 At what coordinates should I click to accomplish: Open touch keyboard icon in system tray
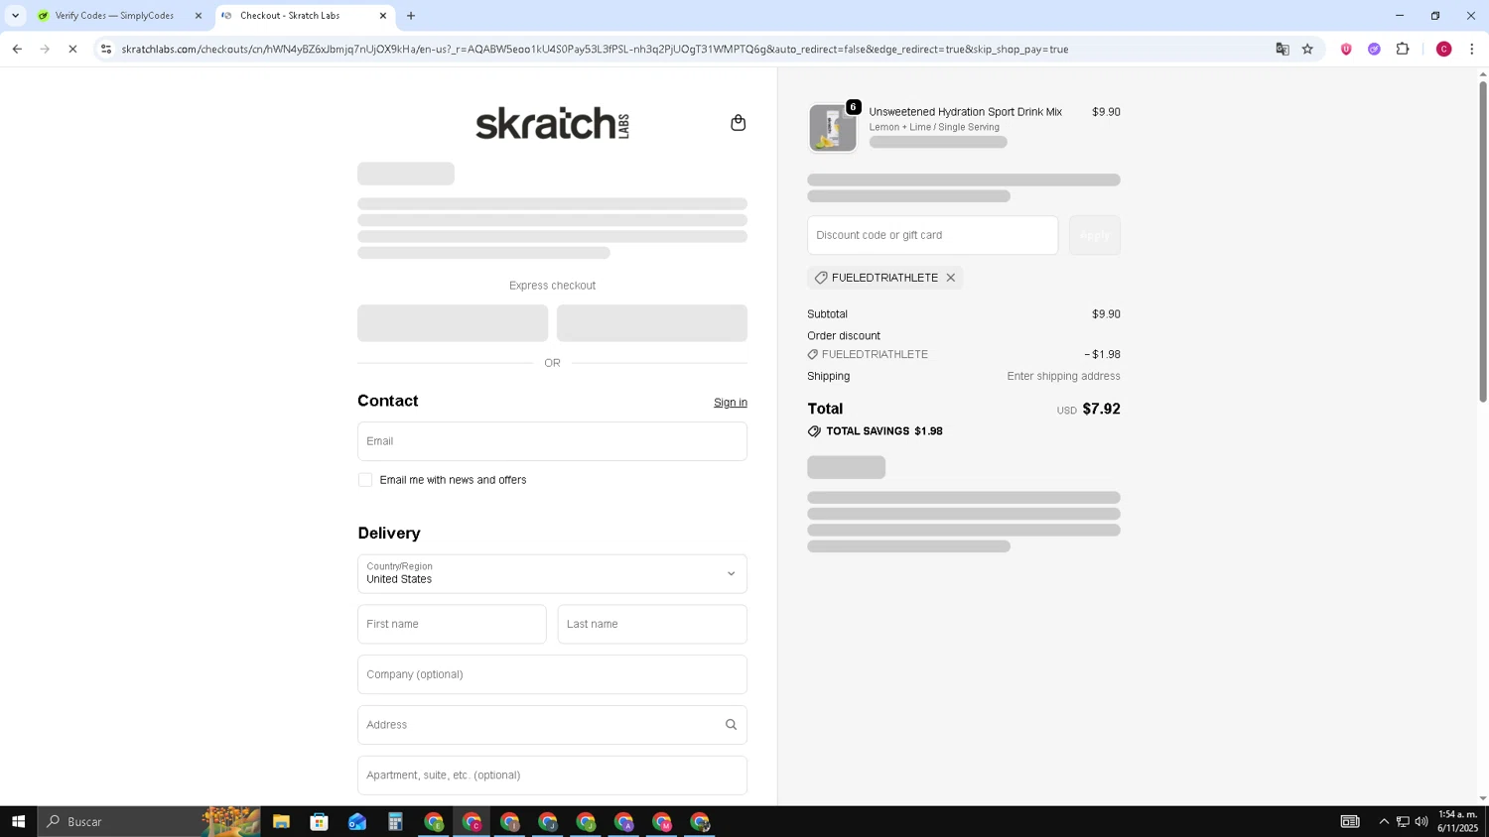coord(1350,821)
